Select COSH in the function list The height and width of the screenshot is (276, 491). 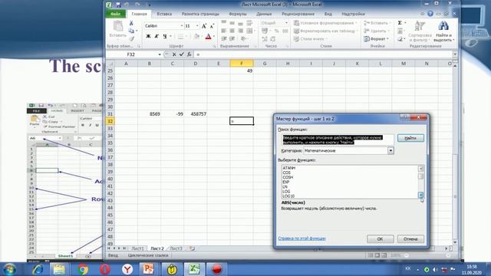[x=288, y=177]
